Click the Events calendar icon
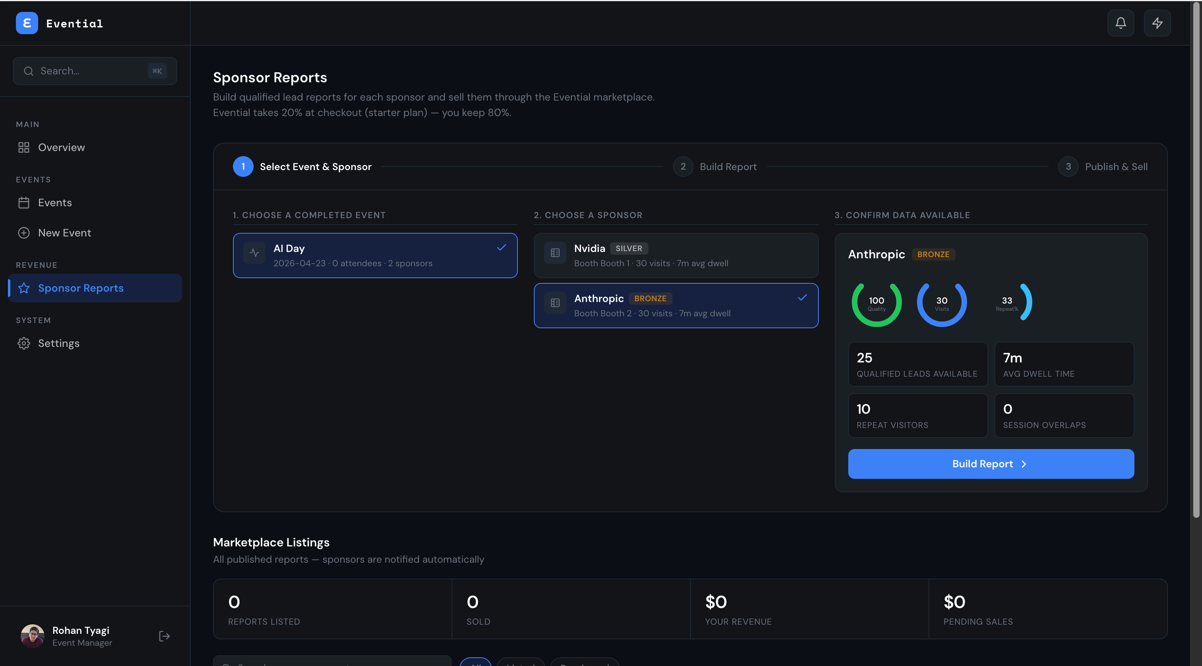This screenshot has height=666, width=1202. click(24, 202)
